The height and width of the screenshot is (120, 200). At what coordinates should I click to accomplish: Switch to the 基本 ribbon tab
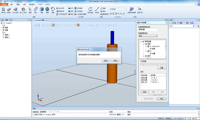pyautogui.click(x=12, y=5)
